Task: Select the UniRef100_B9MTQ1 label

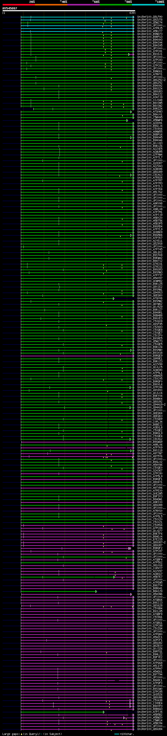Action: click(150, 651)
